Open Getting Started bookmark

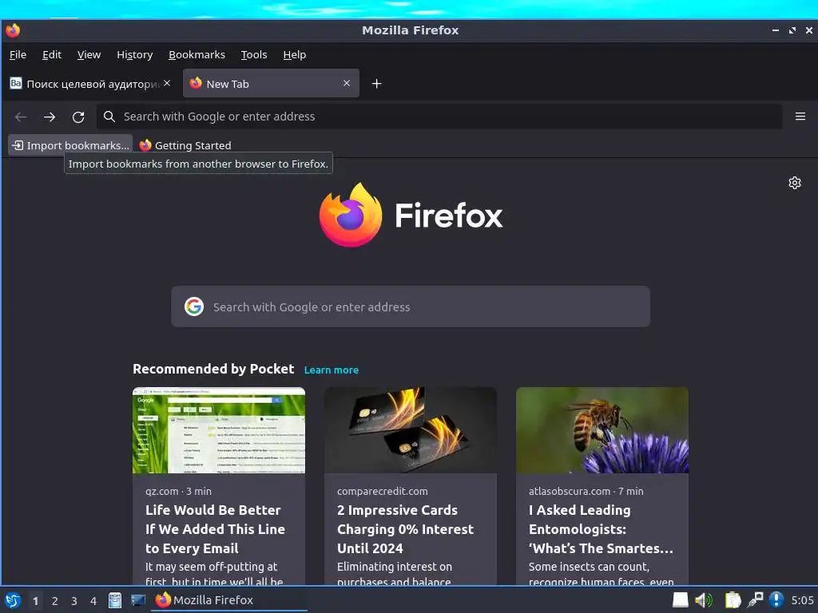click(x=185, y=145)
